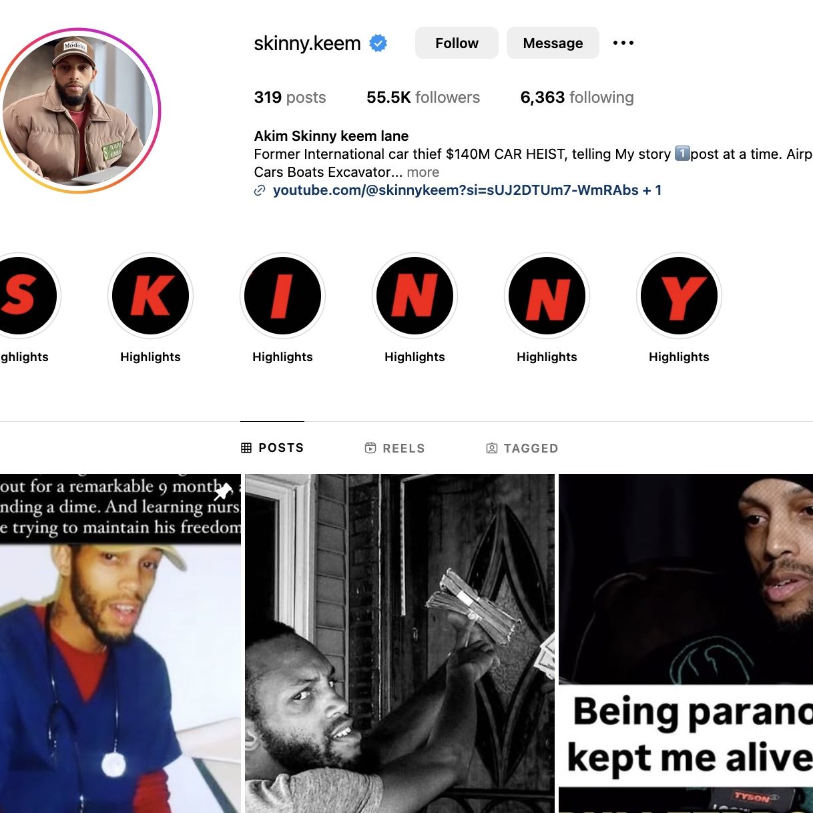This screenshot has height=813, width=813.
Task: Switch to the Reels tab
Action: coord(394,448)
